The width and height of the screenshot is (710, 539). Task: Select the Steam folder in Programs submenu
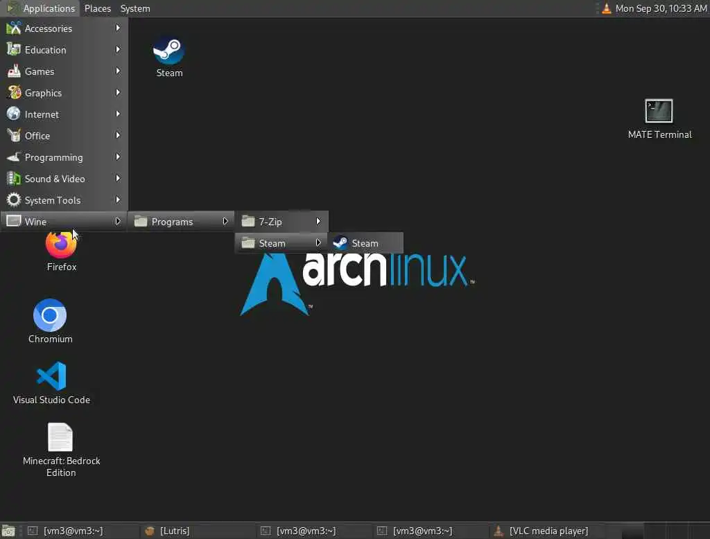(x=282, y=243)
